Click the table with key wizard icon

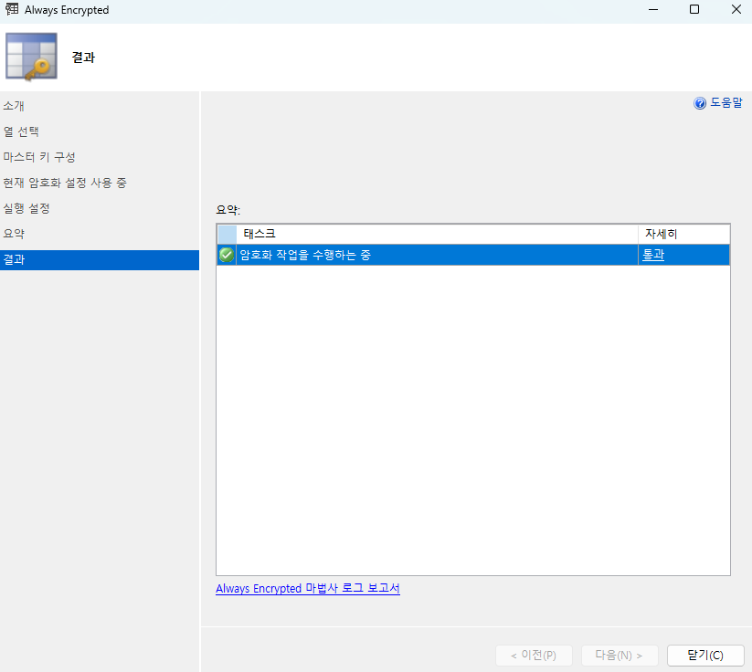click(x=32, y=57)
